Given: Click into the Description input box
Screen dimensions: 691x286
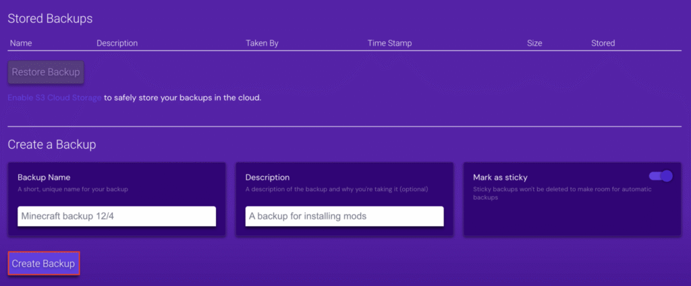Looking at the screenshot, I should click(344, 216).
